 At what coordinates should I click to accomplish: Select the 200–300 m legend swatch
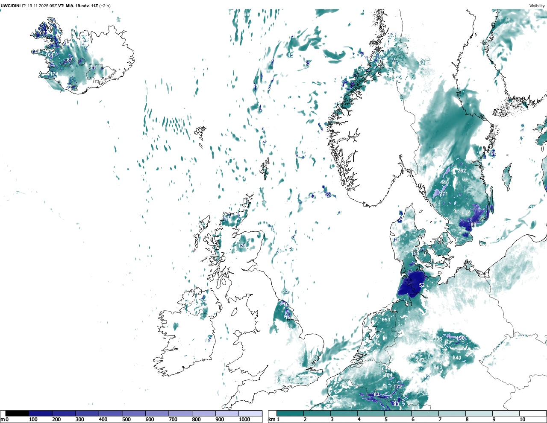64,413
